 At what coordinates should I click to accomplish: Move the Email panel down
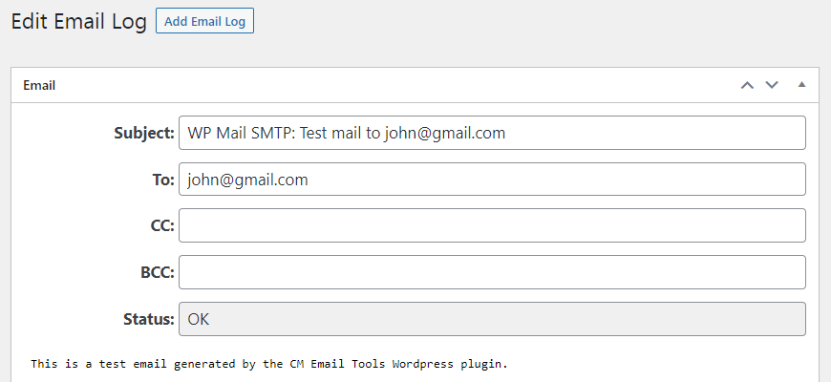(x=772, y=85)
